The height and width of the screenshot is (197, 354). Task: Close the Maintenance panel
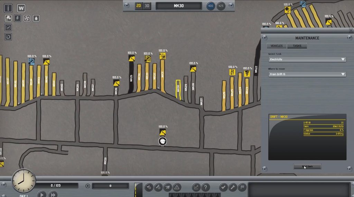351,30
